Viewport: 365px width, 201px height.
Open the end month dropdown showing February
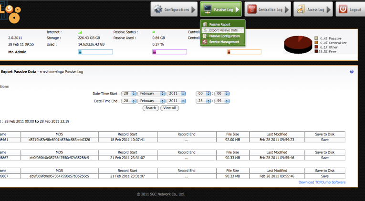(x=151, y=101)
